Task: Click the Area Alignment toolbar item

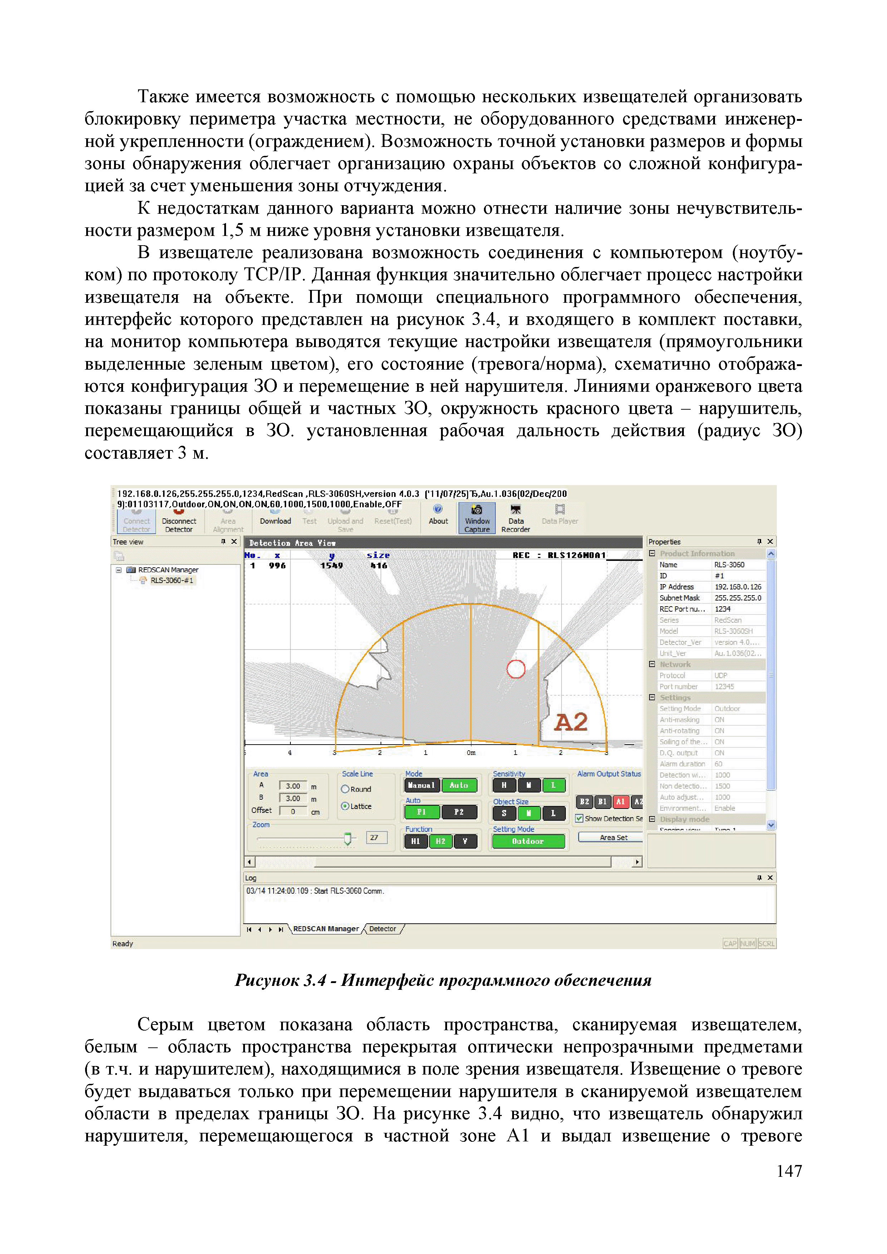Action: [228, 522]
